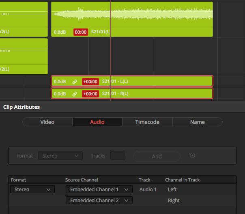Click the red playhead line in the timeline
The width and height of the screenshot is (245, 214).
(x=110, y=50)
